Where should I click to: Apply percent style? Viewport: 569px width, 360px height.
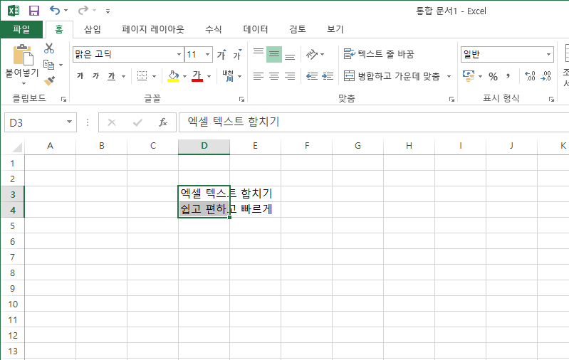[493, 76]
